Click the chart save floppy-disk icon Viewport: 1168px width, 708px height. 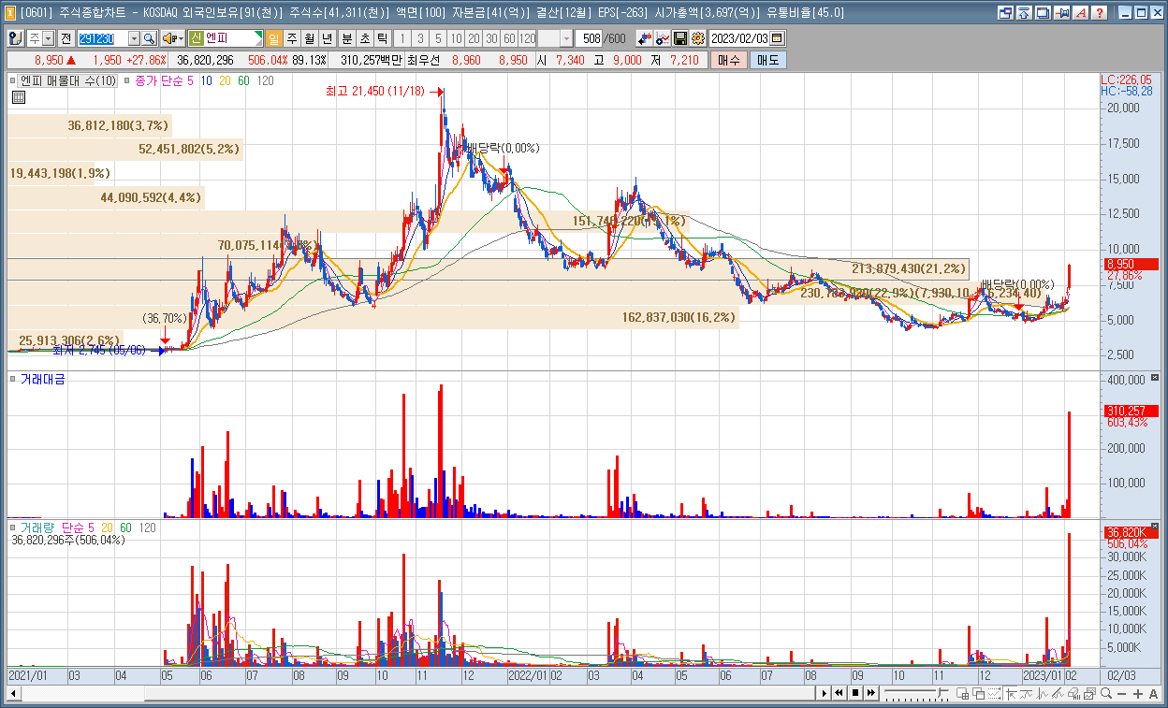(680, 38)
